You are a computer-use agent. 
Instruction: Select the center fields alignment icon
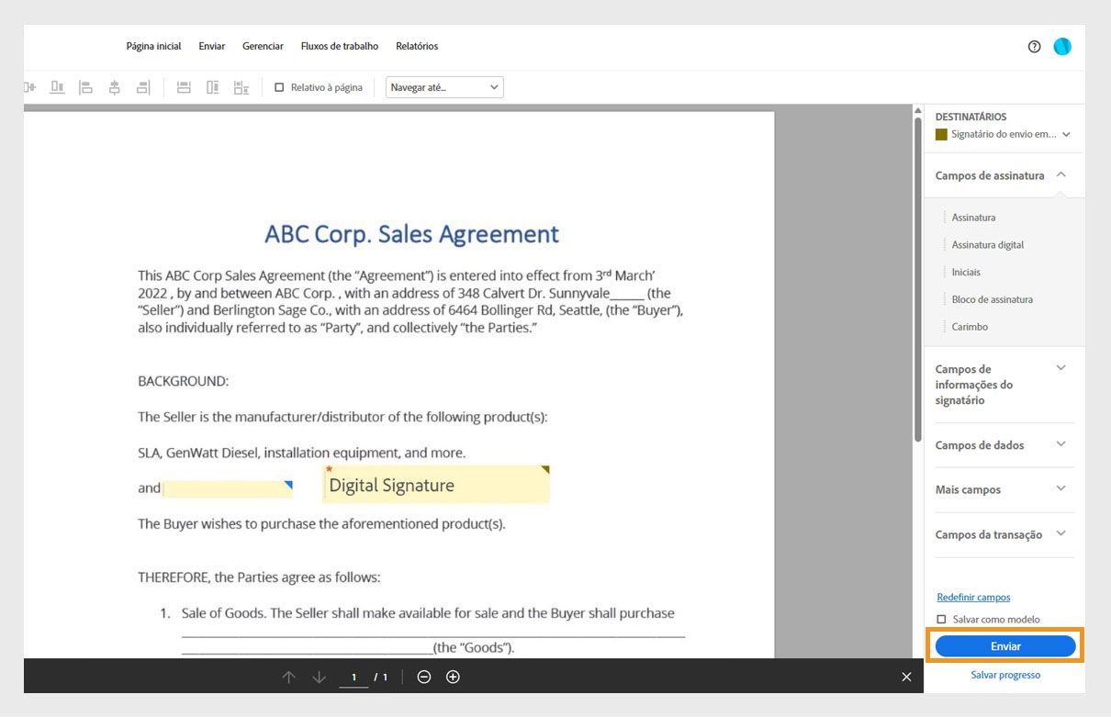(x=114, y=86)
